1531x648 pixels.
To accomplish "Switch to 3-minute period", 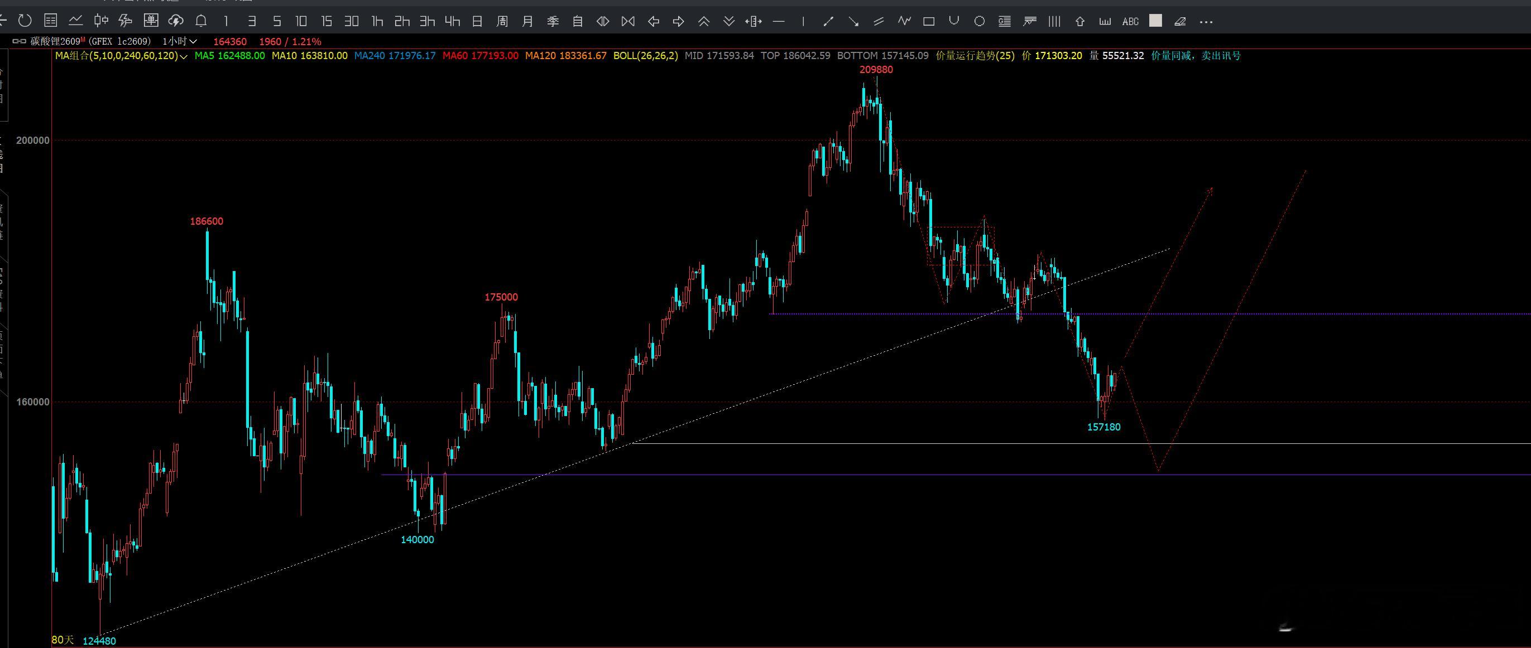I will (x=251, y=21).
